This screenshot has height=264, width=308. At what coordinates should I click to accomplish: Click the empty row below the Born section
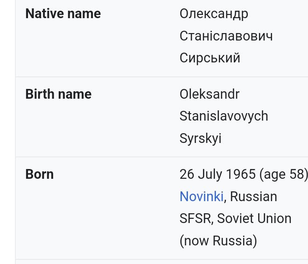[x=161, y=262]
